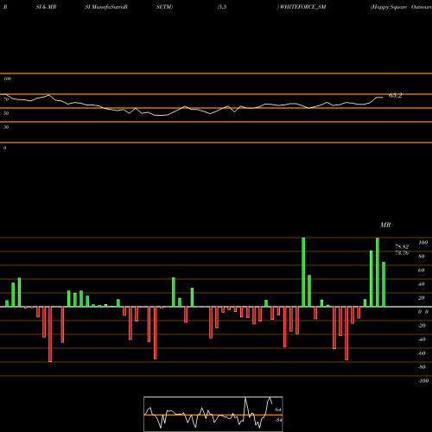Click the 'SI(TM)' header text
432x432 pixels.
[164, 7]
